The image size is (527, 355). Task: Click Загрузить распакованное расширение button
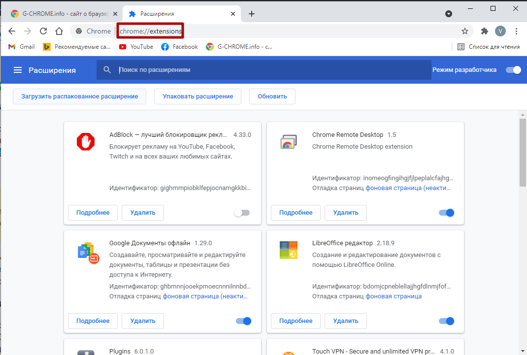(x=80, y=97)
